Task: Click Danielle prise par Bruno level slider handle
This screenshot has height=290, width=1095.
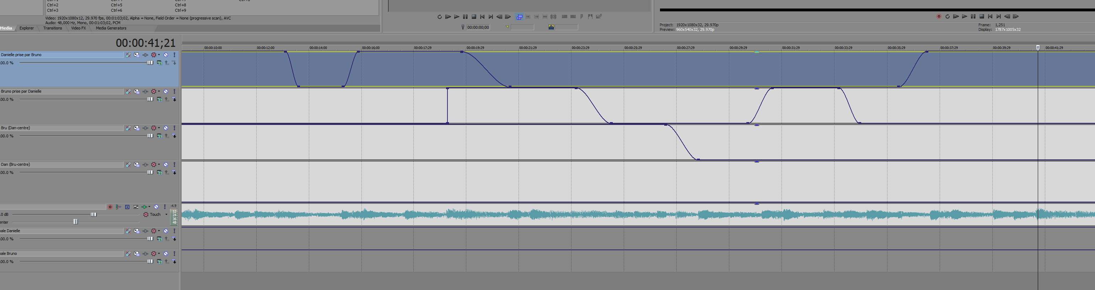Action: (x=150, y=63)
